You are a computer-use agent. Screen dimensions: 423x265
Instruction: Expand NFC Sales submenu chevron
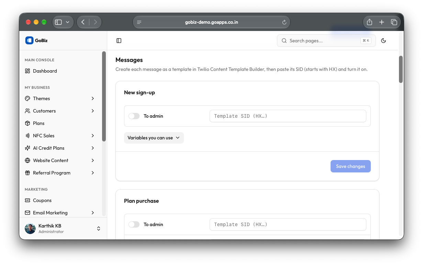pyautogui.click(x=93, y=136)
